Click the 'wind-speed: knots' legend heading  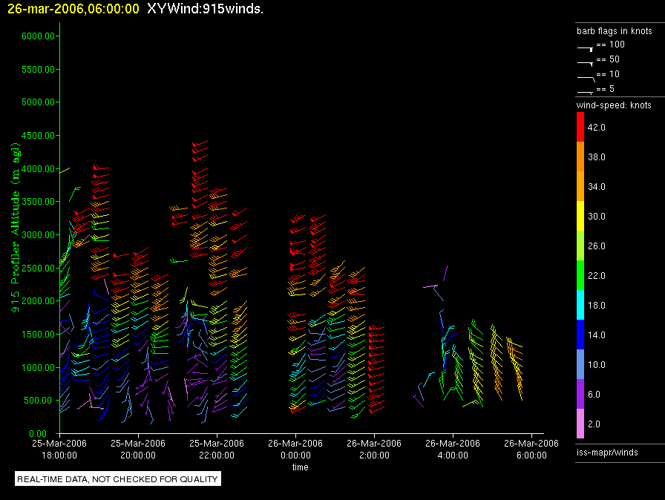click(614, 105)
